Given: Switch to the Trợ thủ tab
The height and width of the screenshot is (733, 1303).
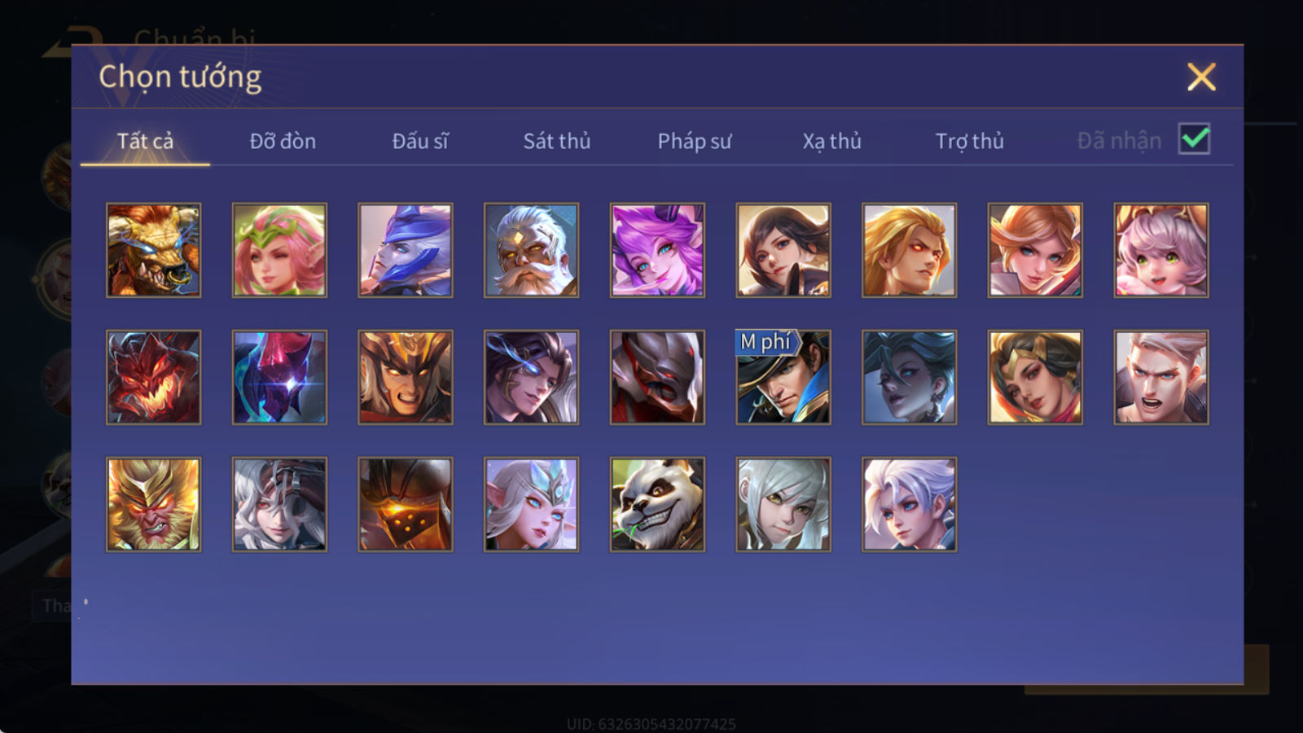Looking at the screenshot, I should 969,141.
